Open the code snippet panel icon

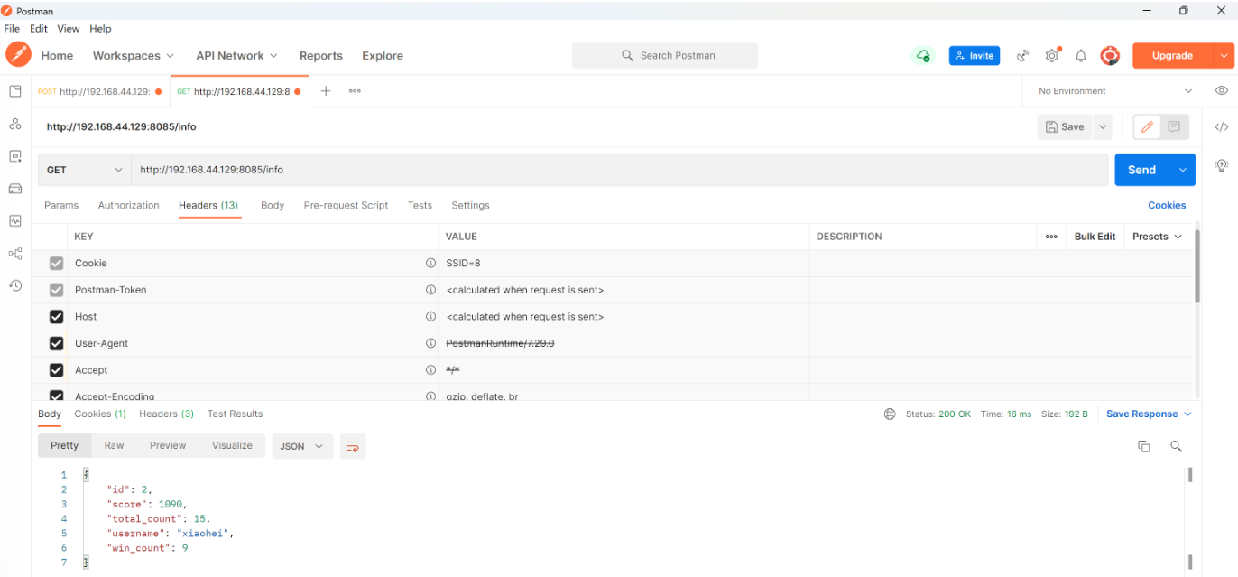pos(1221,127)
